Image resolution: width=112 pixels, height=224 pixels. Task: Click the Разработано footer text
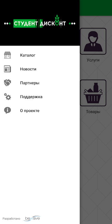11,219
